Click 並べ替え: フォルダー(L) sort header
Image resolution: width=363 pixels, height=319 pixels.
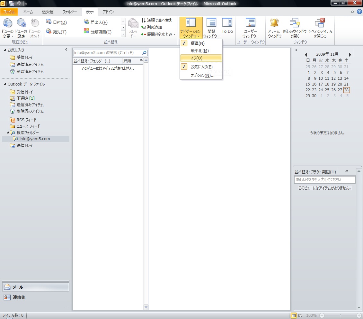coord(97,61)
